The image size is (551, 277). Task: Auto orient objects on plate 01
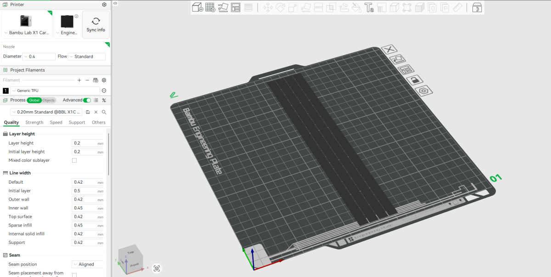[398, 60]
